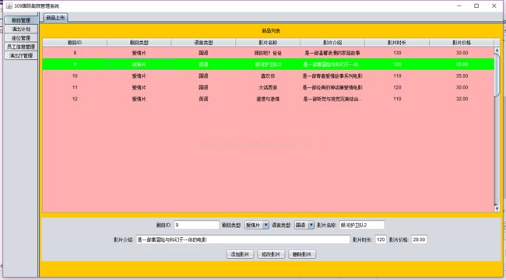Select the row with ID 12
The height and width of the screenshot is (280, 506).
tap(268, 99)
